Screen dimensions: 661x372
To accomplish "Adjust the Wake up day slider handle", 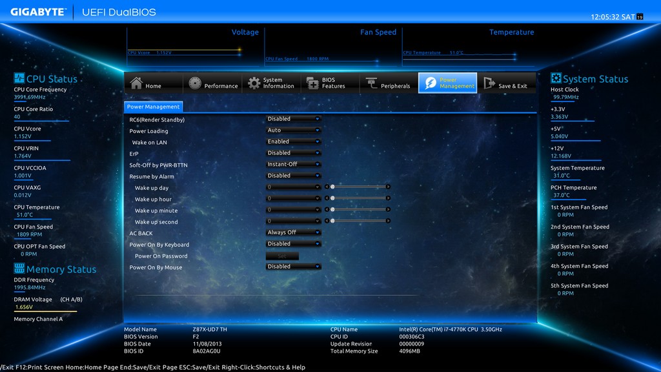I will [x=332, y=187].
